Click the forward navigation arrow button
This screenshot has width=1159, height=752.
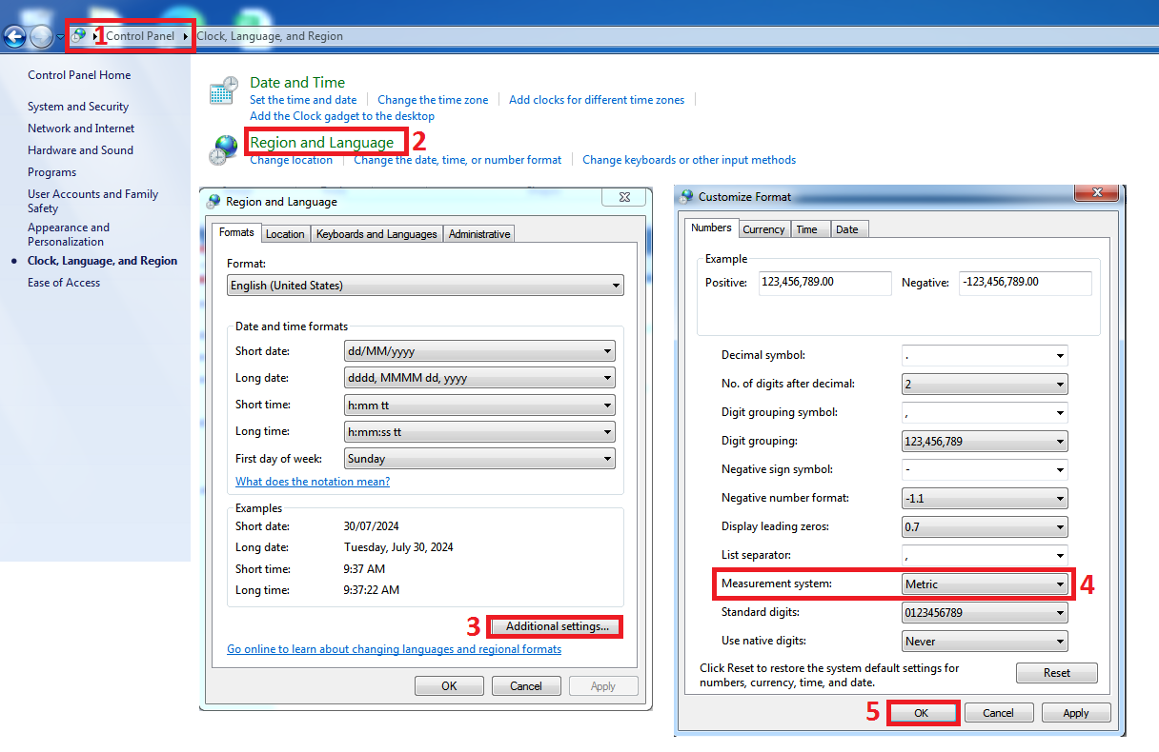(x=41, y=36)
